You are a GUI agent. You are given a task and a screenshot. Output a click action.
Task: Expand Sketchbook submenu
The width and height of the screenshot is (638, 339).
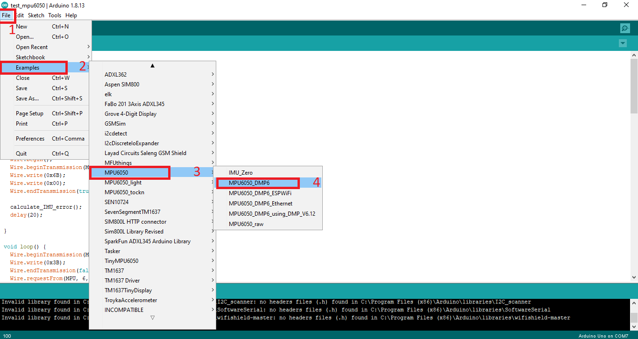[45, 57]
